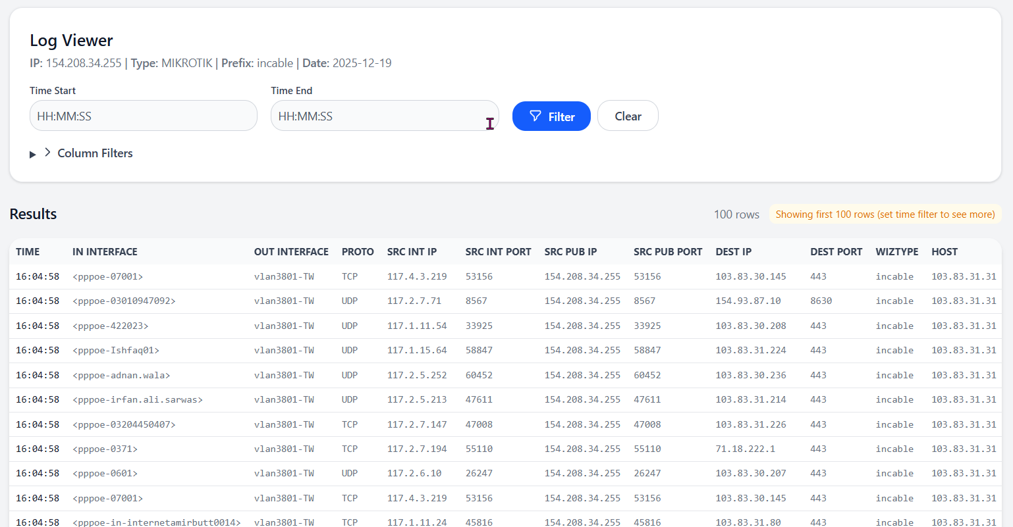
Task: Select the <pppoe-irfan.ali.sarwas> interface cell
Action: coord(138,400)
